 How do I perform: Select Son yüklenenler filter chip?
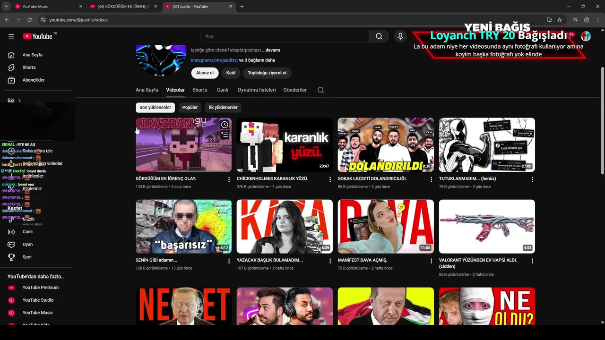click(x=155, y=108)
